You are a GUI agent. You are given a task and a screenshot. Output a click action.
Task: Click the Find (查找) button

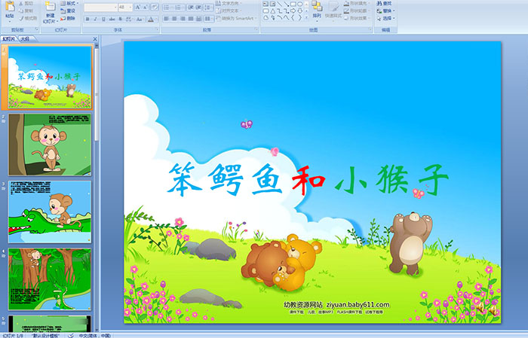click(x=388, y=3)
